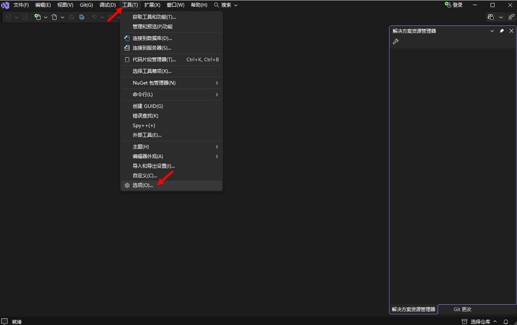The height and width of the screenshot is (325, 517).
Task: Click the 搜索 search box in menu bar
Action: (226, 5)
